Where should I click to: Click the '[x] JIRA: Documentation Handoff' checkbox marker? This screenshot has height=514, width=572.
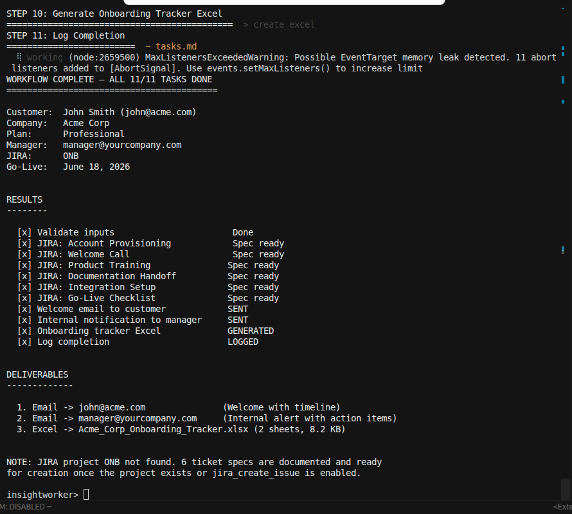click(x=24, y=277)
